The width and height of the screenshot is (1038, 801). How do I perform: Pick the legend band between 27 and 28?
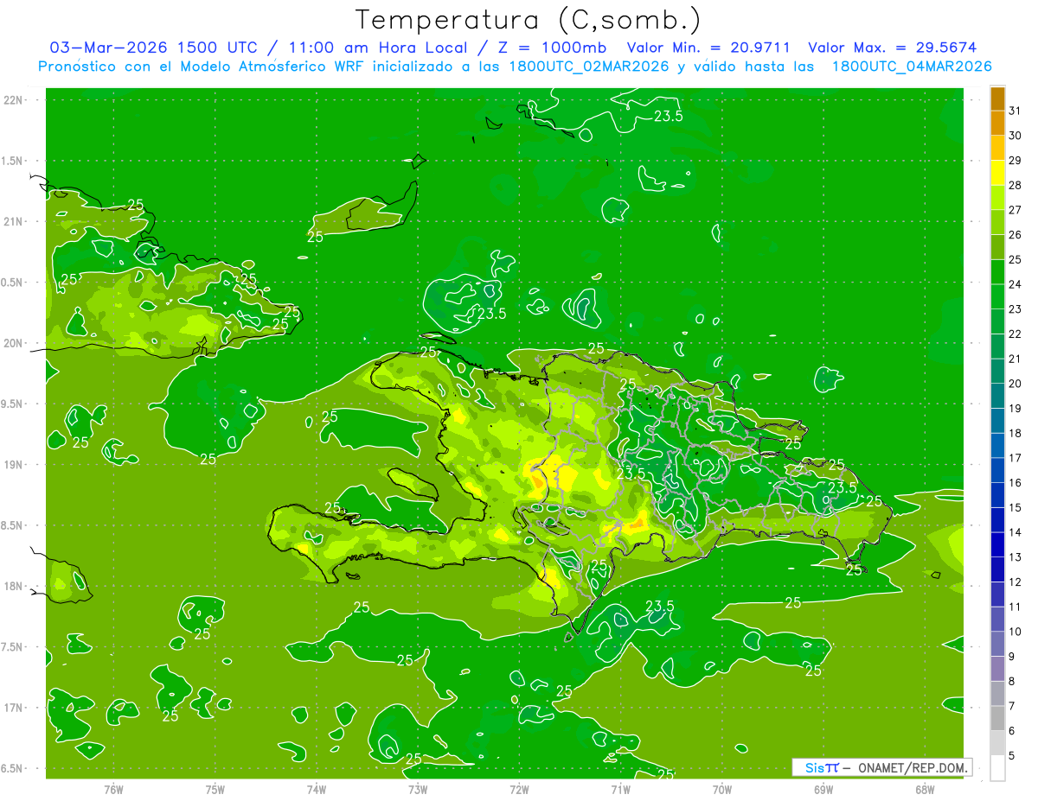[x=997, y=198]
